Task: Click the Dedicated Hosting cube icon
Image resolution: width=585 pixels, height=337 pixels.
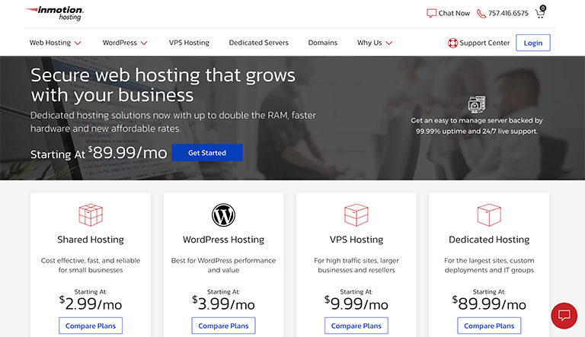Action: point(489,215)
